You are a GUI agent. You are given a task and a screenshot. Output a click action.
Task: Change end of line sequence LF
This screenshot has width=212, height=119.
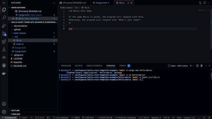tap(173, 118)
